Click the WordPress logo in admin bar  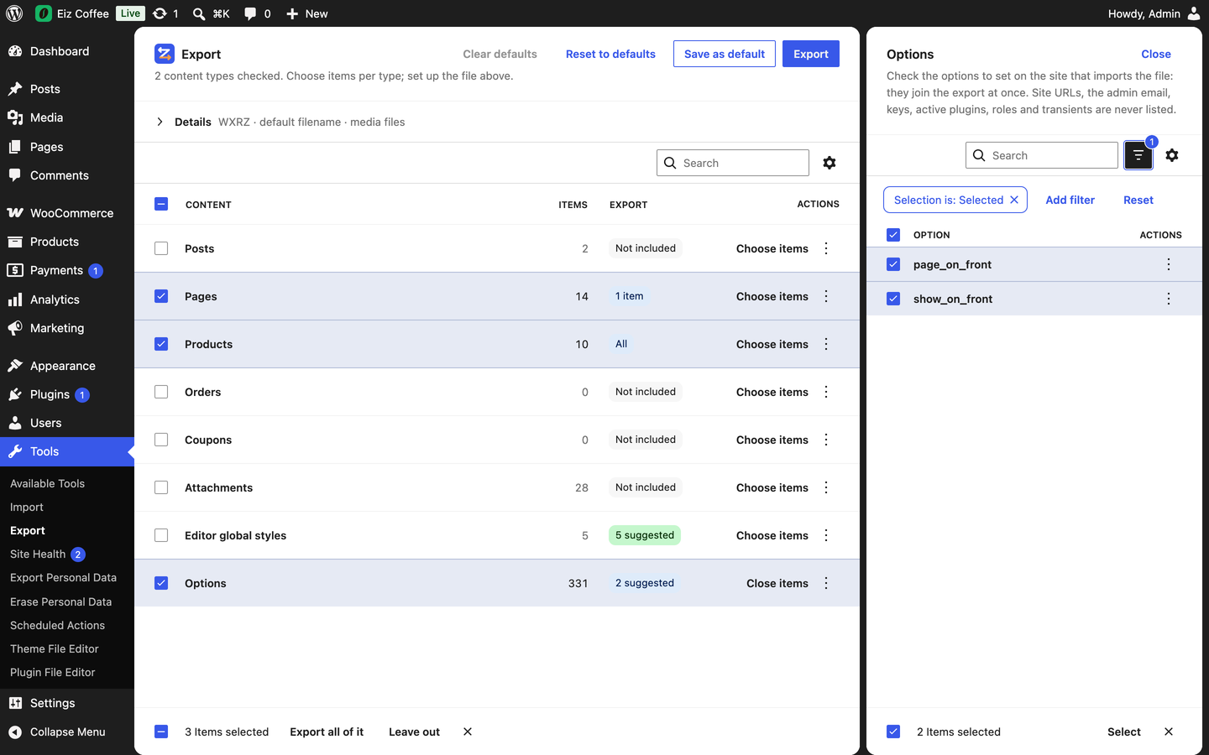(14, 13)
